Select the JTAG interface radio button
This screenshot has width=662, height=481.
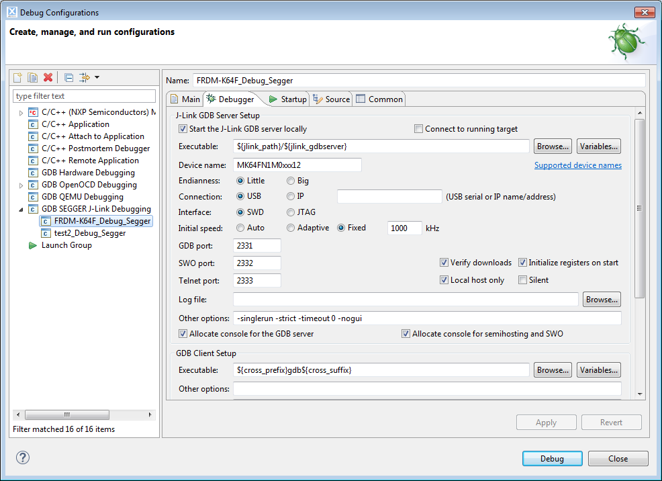291,212
